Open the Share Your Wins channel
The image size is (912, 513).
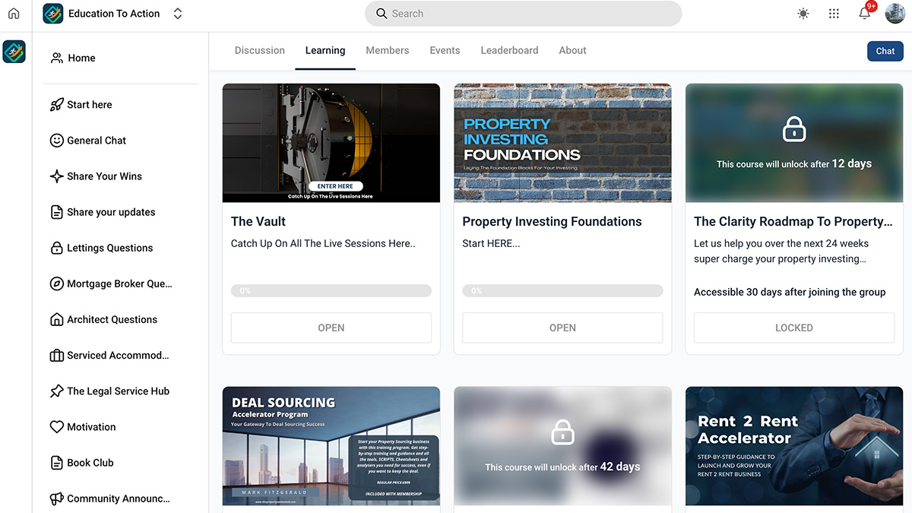coord(103,176)
